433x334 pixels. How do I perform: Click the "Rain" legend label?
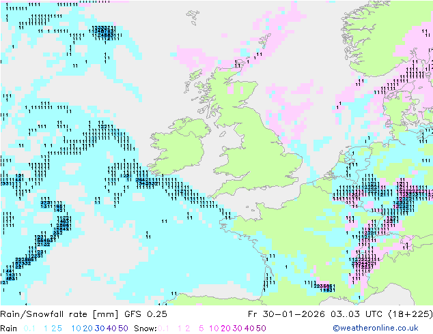coord(9,329)
